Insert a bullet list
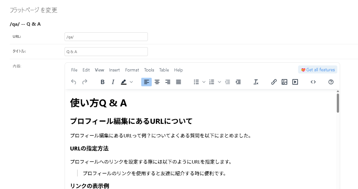Image resolution: width=358 pixels, height=189 pixels. [196, 82]
